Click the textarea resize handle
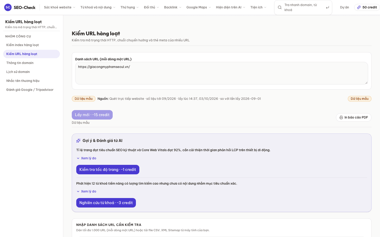 [x=366, y=83]
